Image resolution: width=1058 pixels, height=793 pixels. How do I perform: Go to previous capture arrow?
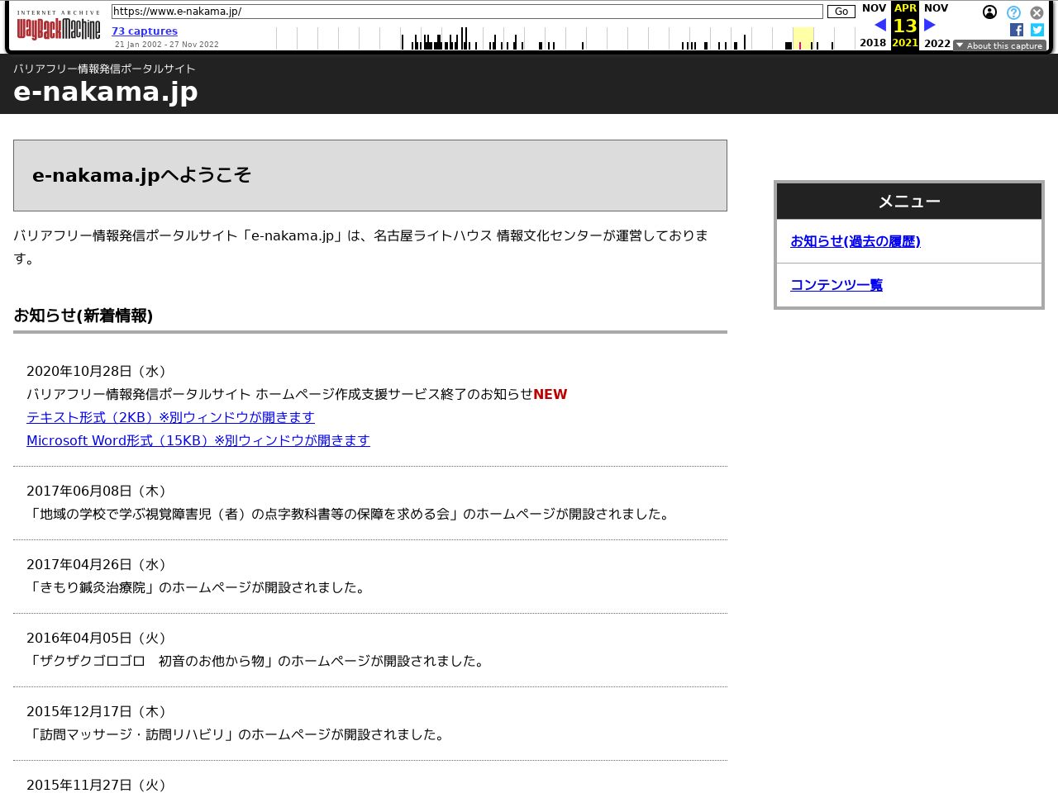click(x=879, y=26)
